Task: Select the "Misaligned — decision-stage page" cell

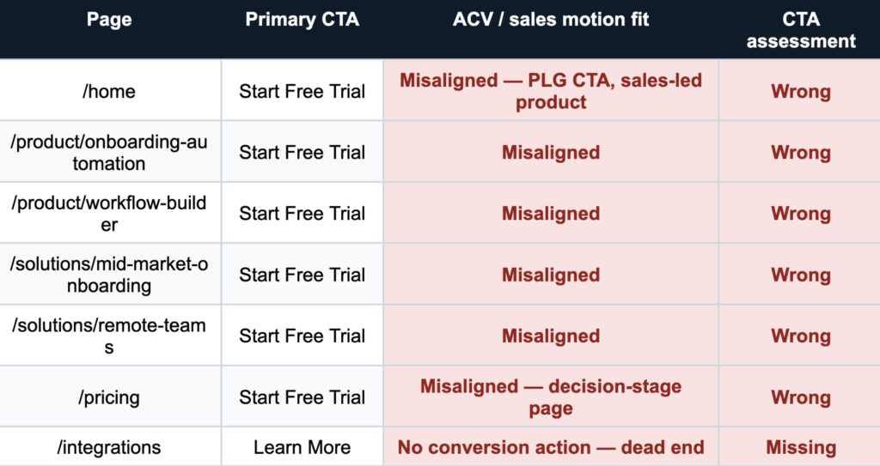Action: [551, 397]
